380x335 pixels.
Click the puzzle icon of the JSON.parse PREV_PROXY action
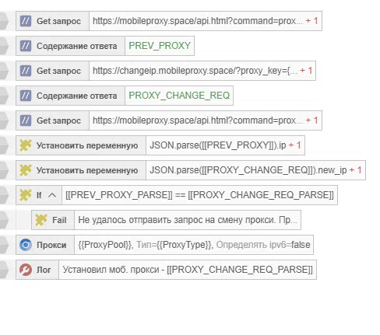[26, 145]
